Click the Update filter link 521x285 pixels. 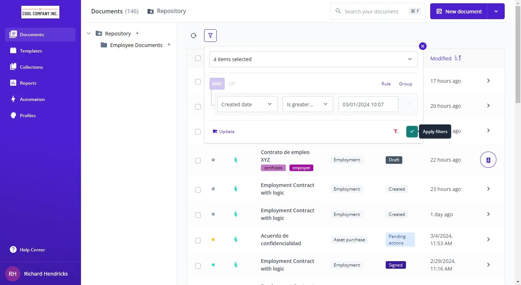pos(224,131)
